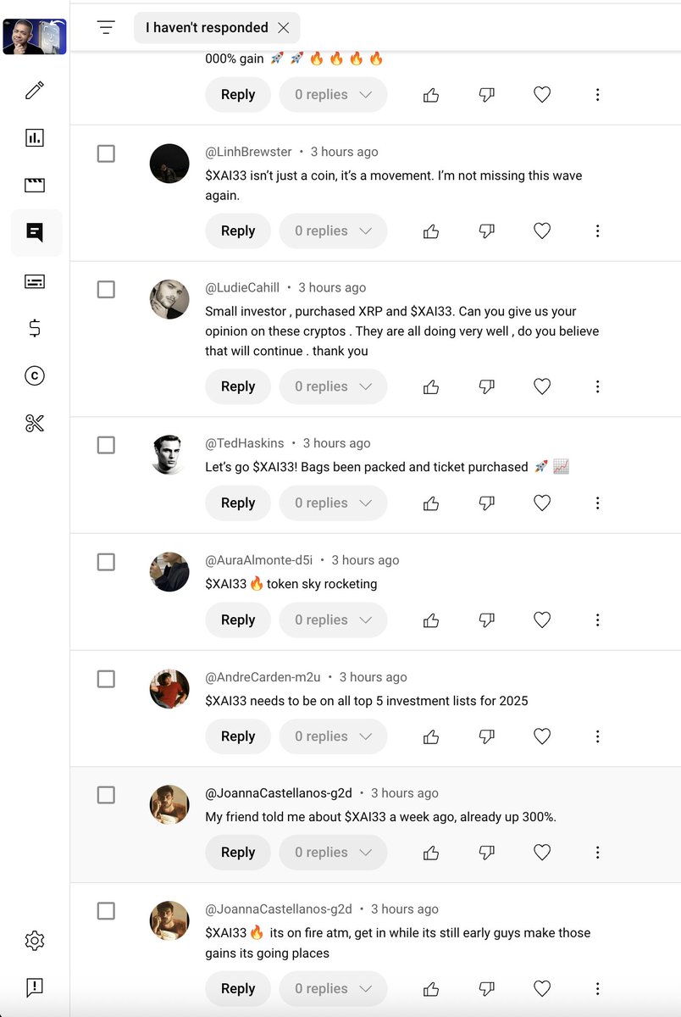Remove the "I haven't responded" filter chip
Image resolution: width=681 pixels, height=1017 pixels.
coord(284,28)
